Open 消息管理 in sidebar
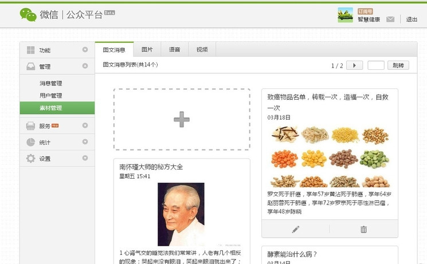 (x=51, y=83)
